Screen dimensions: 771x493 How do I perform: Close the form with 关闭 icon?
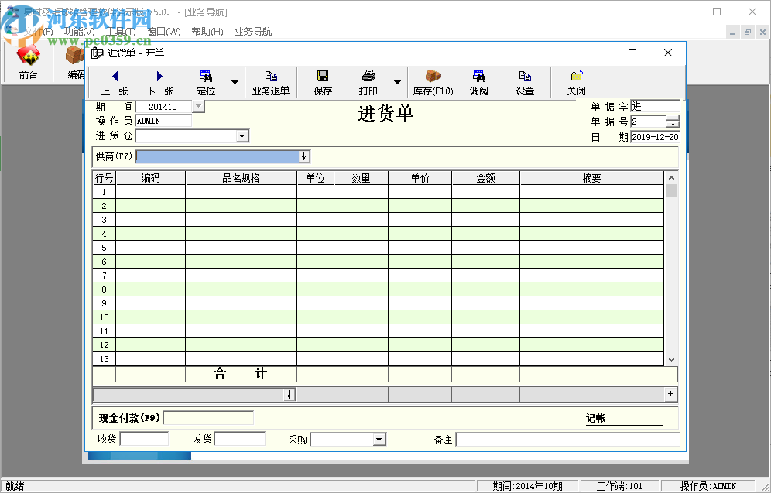click(576, 83)
